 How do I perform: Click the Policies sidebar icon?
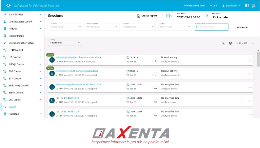click(x=5, y=29)
